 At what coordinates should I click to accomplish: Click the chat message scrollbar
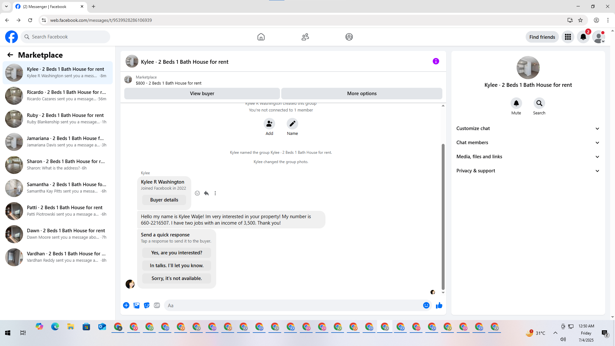point(443,216)
